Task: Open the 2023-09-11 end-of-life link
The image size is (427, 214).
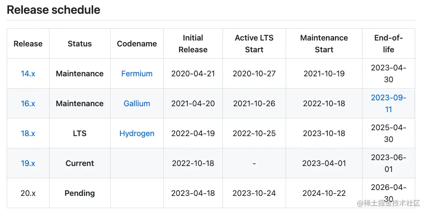Action: (388, 103)
